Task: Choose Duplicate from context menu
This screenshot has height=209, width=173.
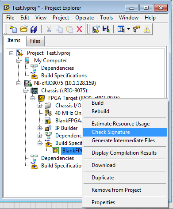Action: point(125,178)
